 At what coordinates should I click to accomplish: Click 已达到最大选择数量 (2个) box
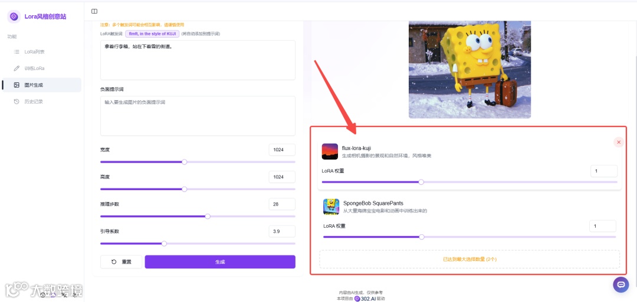click(469, 259)
